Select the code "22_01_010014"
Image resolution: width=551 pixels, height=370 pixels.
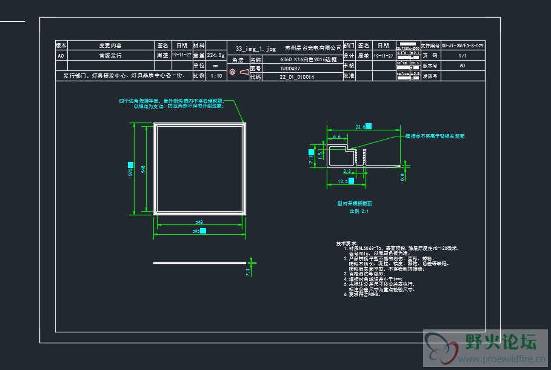(x=297, y=77)
